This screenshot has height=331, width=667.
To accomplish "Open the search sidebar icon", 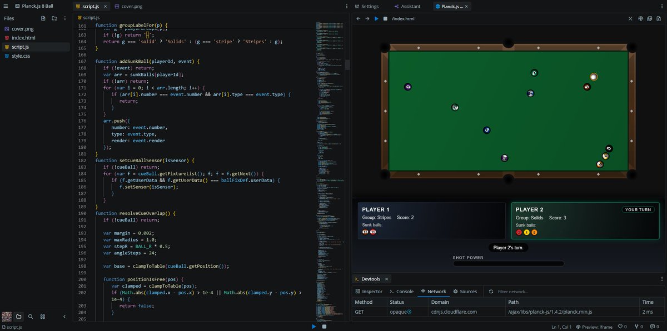I will (x=31, y=317).
